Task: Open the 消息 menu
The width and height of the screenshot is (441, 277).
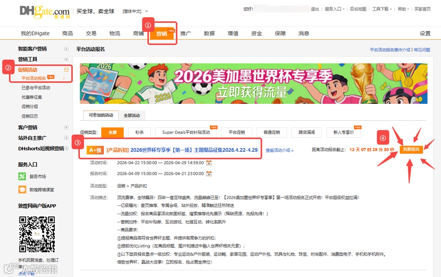Action: tap(304, 33)
